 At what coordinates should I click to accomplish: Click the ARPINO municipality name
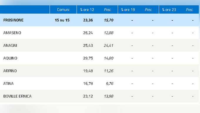tap(10, 71)
